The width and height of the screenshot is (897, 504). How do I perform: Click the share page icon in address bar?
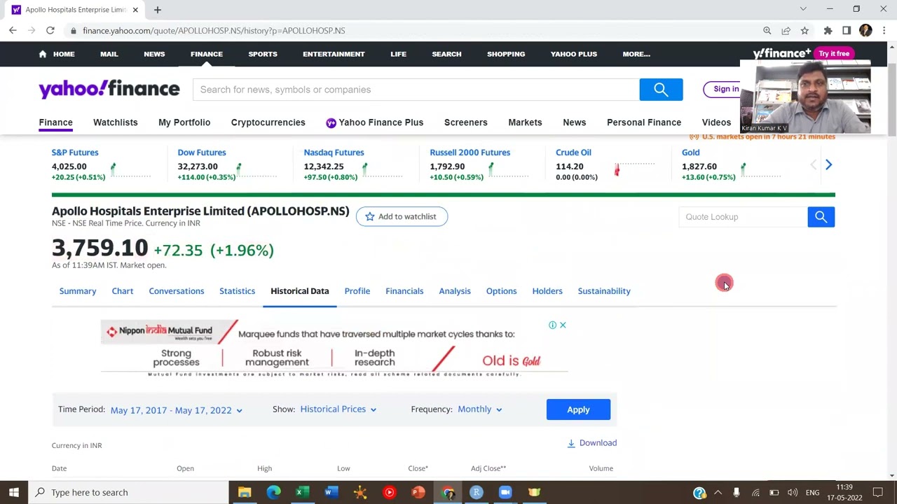click(786, 31)
